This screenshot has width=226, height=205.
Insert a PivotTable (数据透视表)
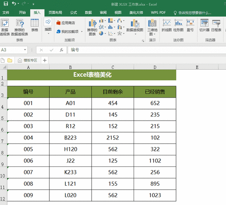pos(5,27)
